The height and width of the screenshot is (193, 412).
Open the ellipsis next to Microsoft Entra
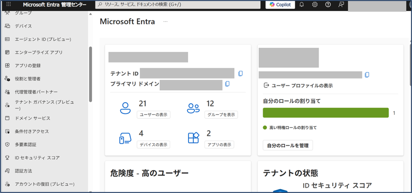[x=165, y=22]
